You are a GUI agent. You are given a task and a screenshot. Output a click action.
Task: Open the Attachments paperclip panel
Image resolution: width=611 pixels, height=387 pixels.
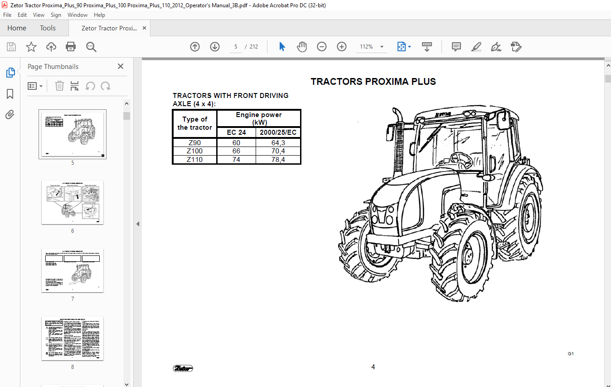pos(10,115)
